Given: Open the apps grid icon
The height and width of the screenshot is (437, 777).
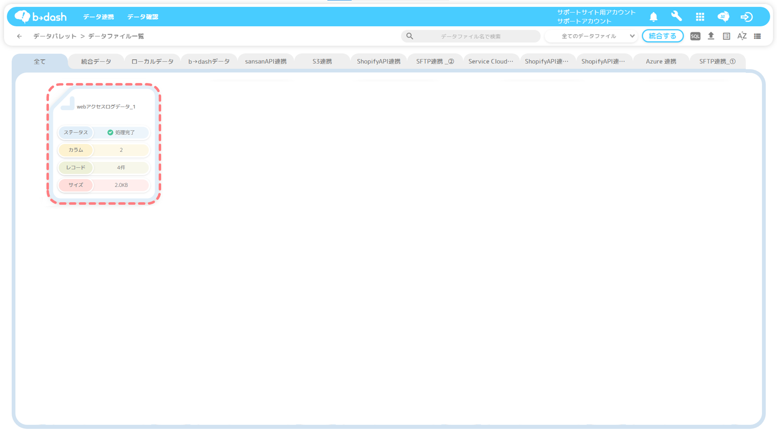Looking at the screenshot, I should click(x=700, y=17).
